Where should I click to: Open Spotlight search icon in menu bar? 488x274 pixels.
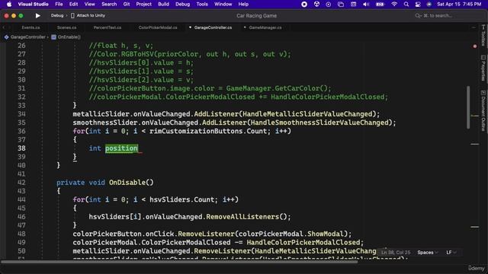coord(406,4)
